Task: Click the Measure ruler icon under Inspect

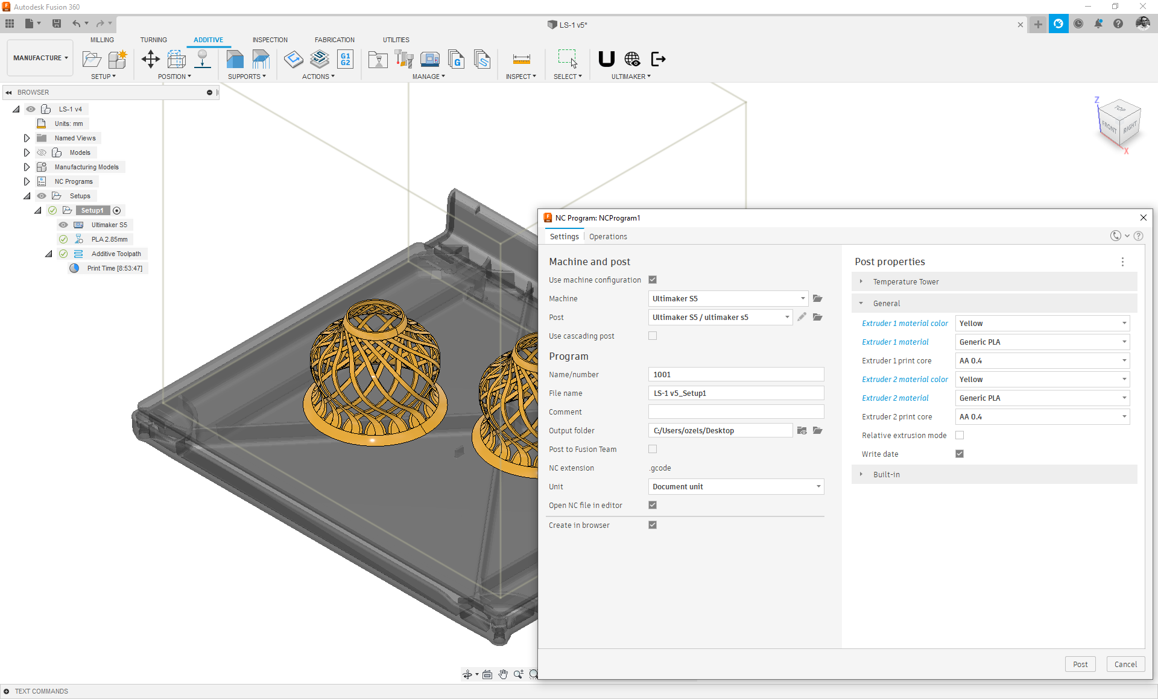Action: click(x=521, y=59)
